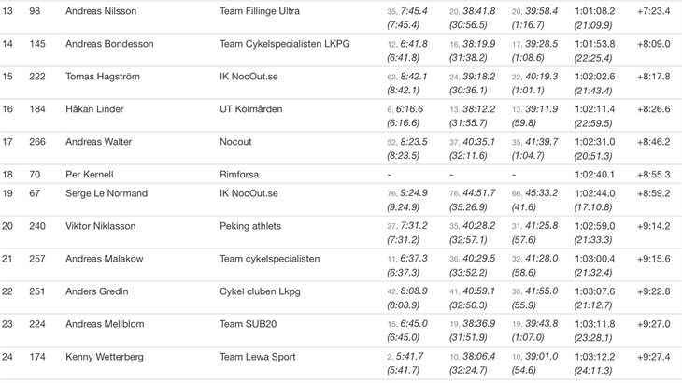Open Viktor Niklasson's result

pyautogui.click(x=102, y=225)
